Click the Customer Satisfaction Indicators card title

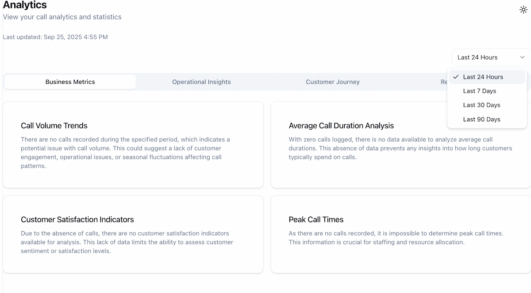click(x=77, y=220)
